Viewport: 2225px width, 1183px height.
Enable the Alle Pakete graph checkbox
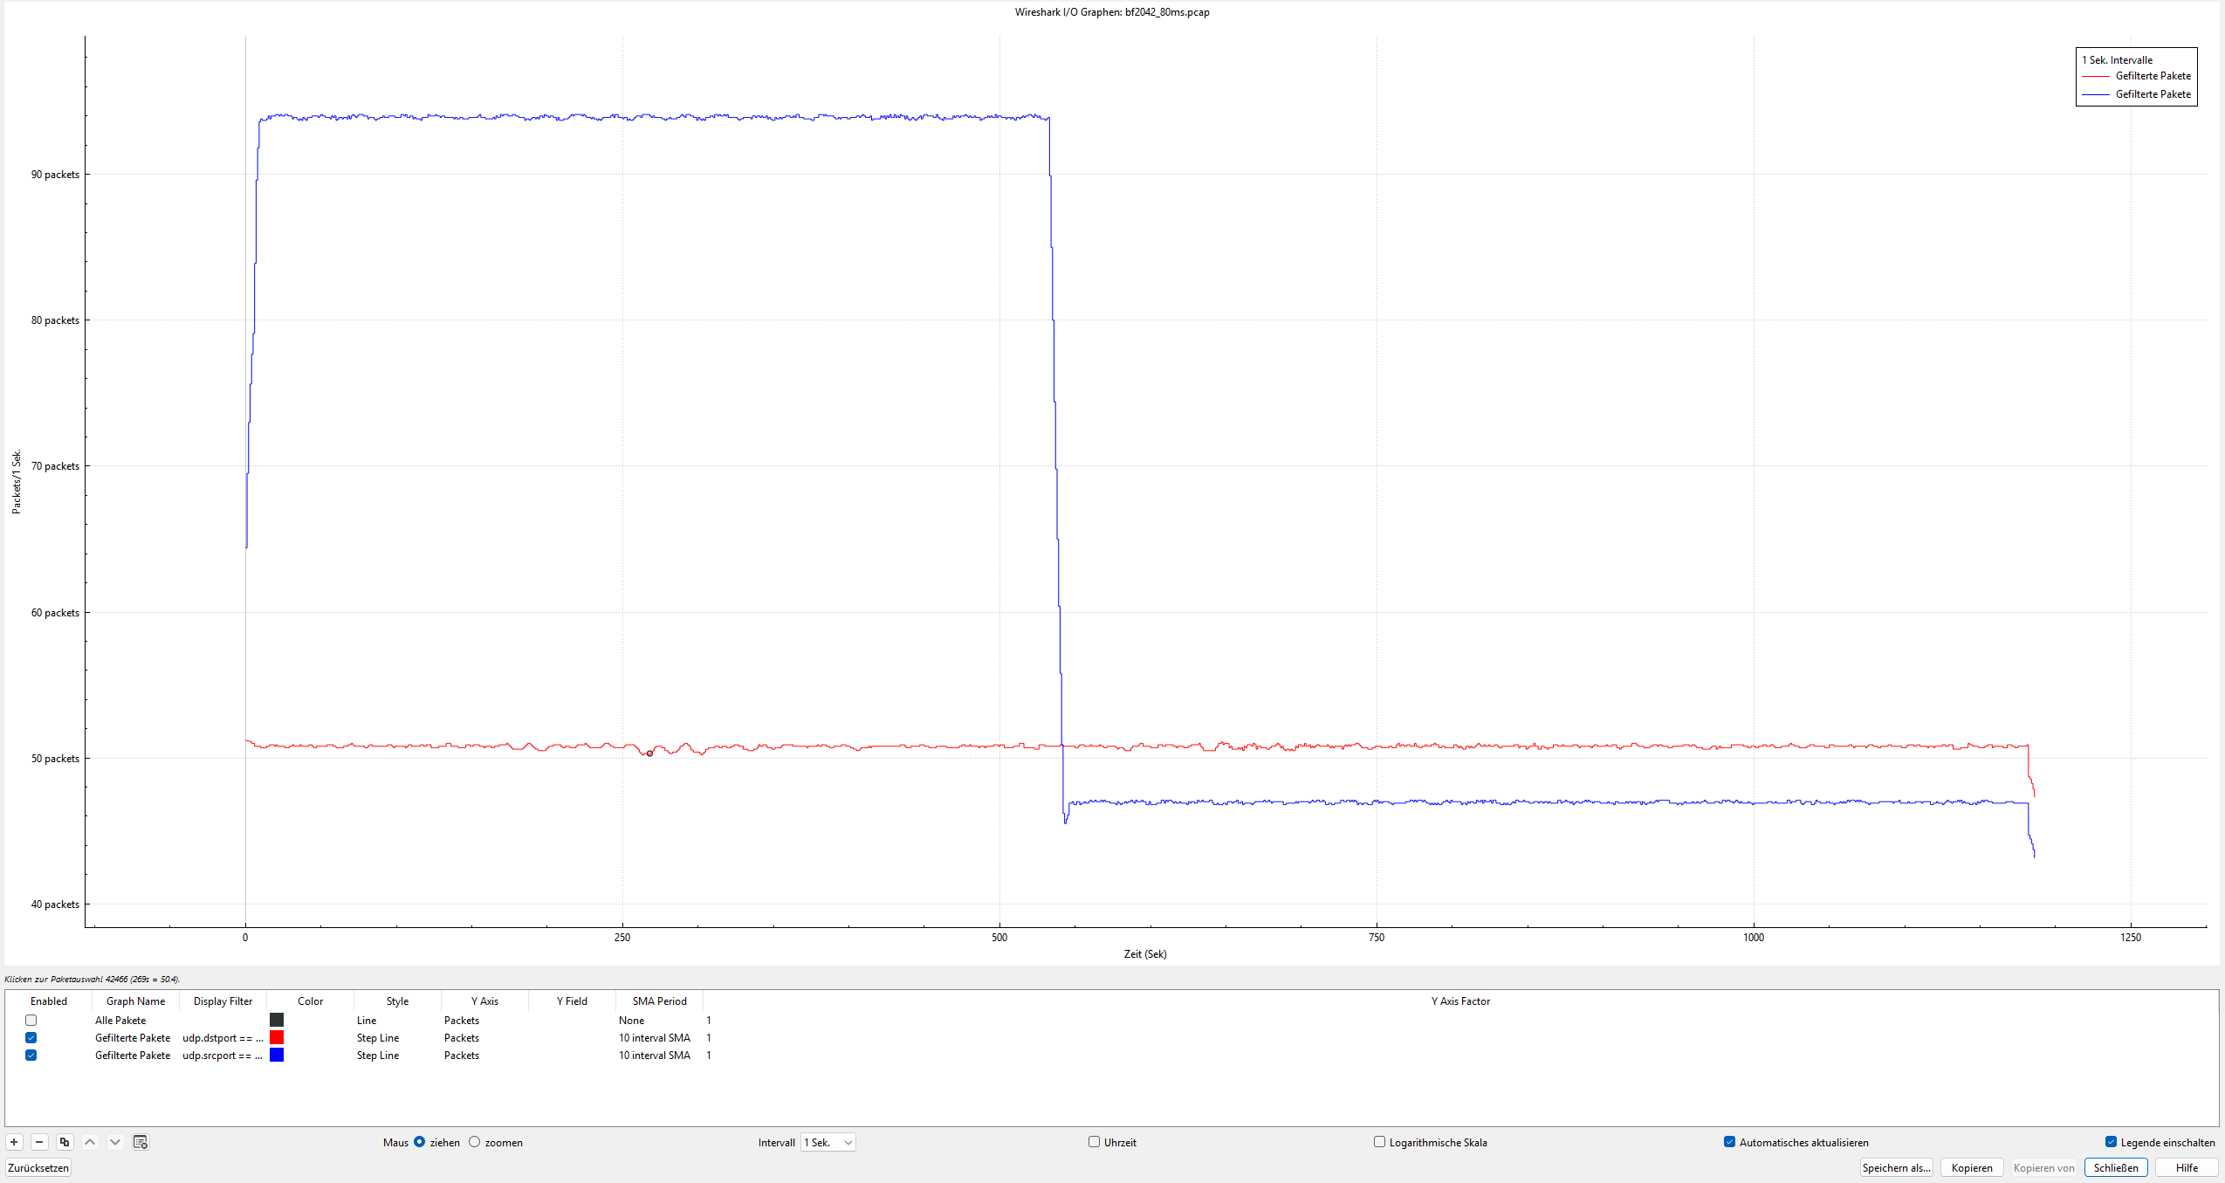tap(31, 1020)
